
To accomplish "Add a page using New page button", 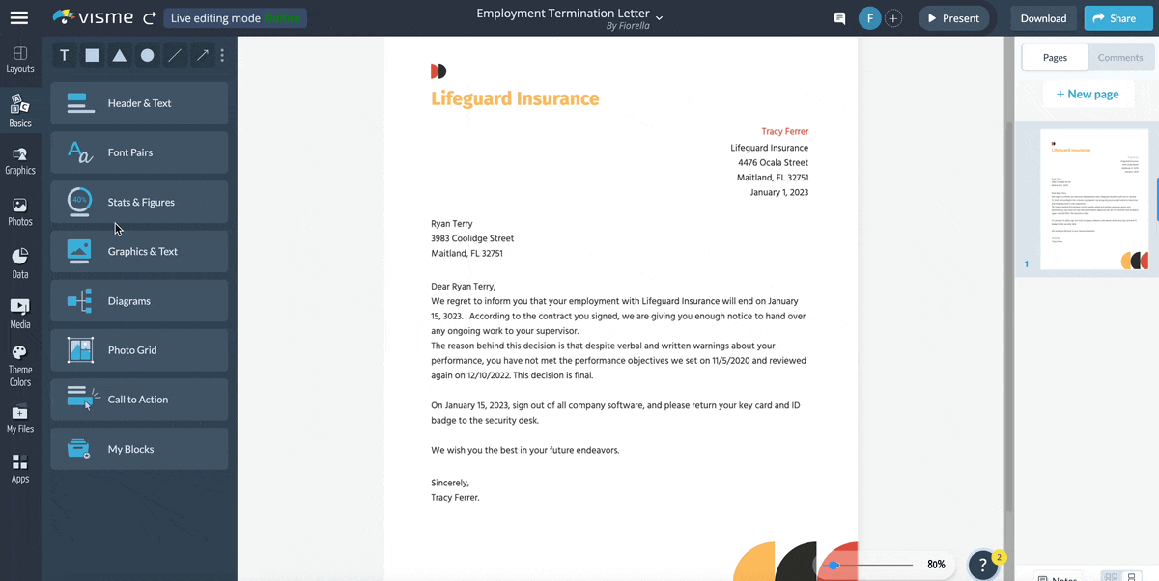I will [1088, 94].
